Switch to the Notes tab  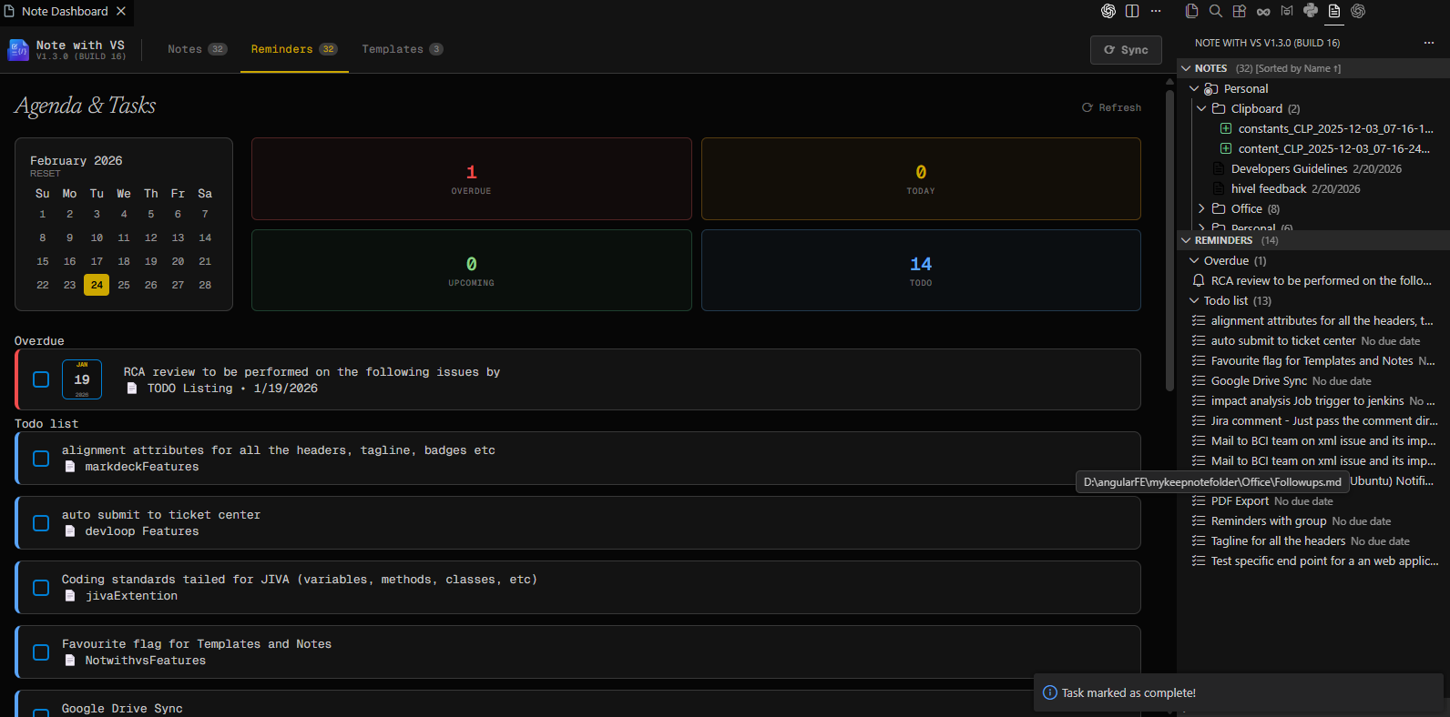point(197,49)
